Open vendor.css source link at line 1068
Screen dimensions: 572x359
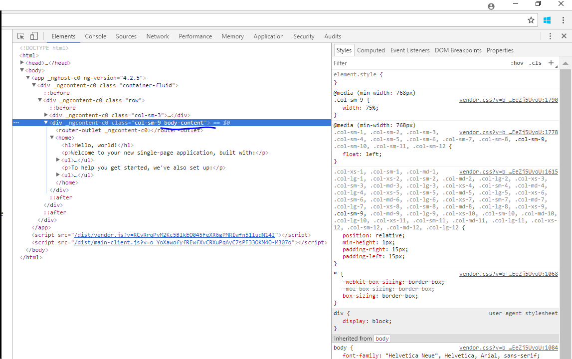click(508, 274)
